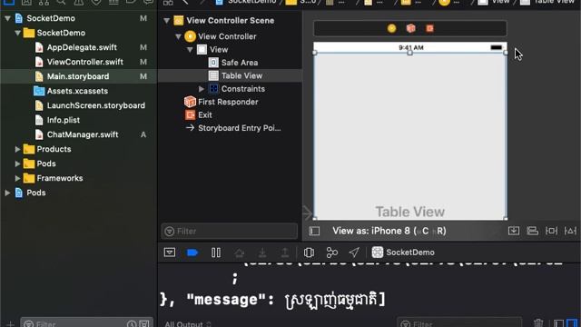Screen dimensions: 581x327
Task: Collapse the View Controller outline node
Action: click(x=178, y=36)
